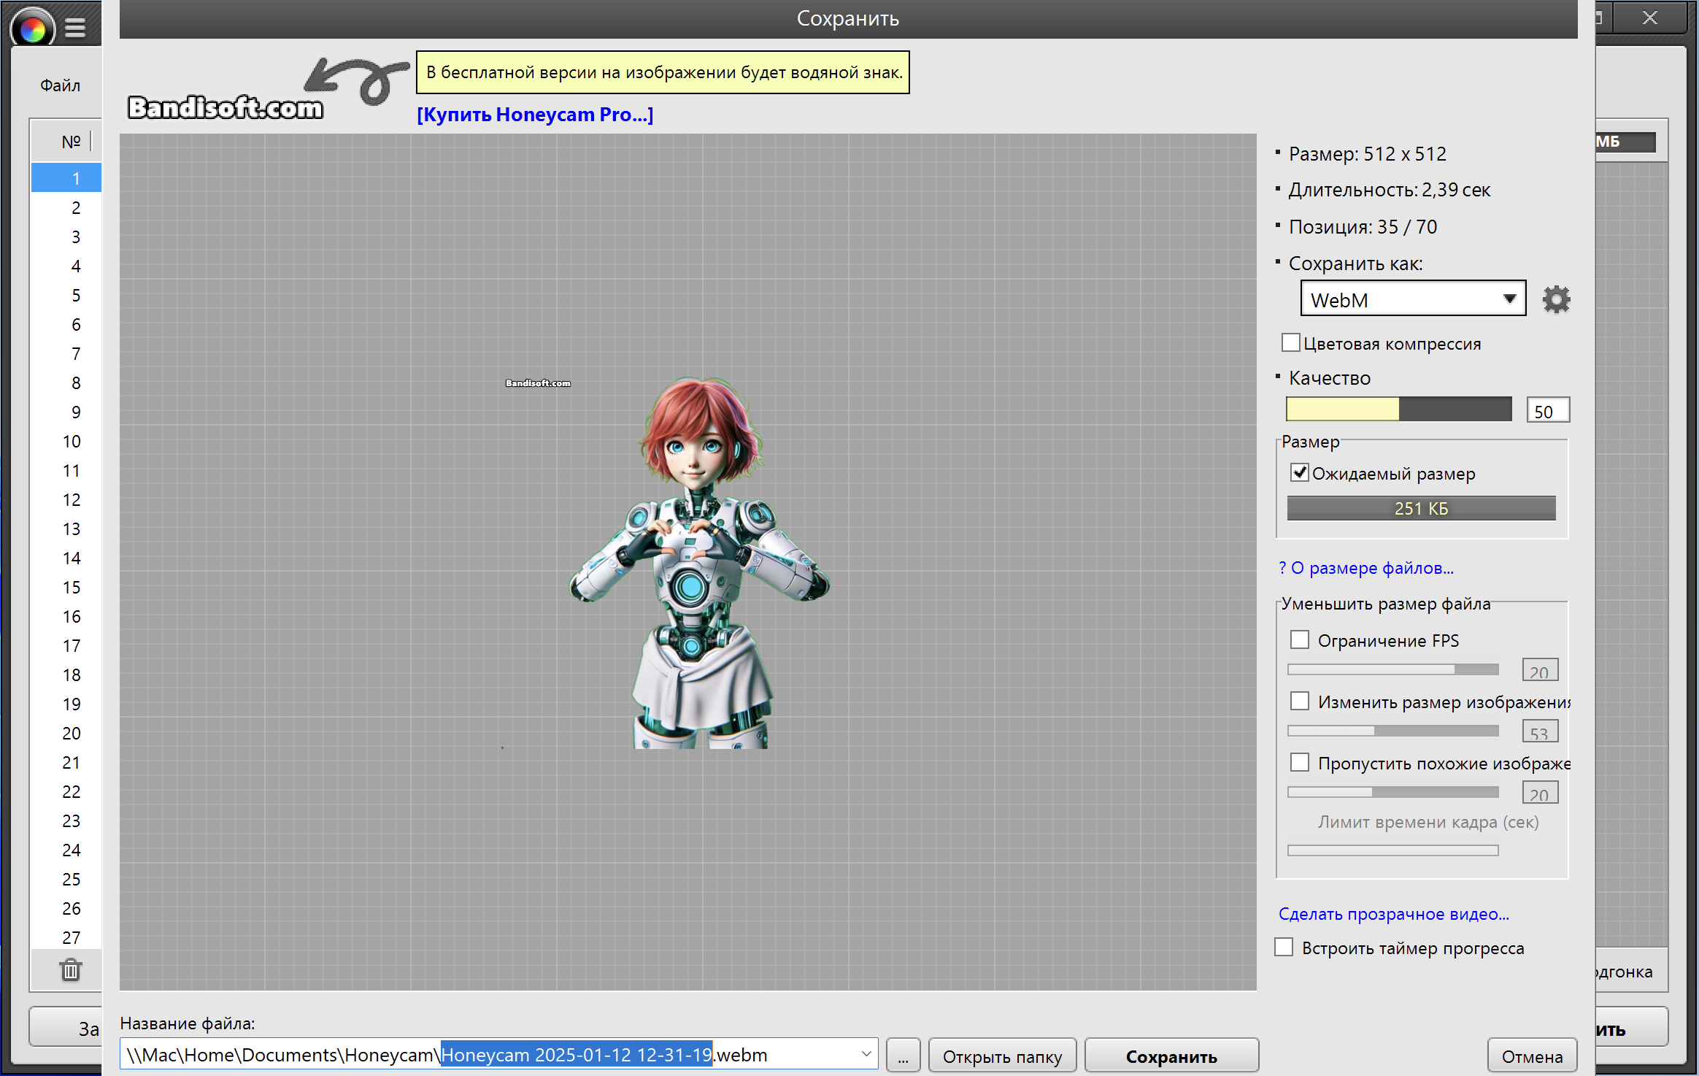Click the trash delete frame icon
Image resolution: width=1699 pixels, height=1076 pixels.
(x=71, y=970)
